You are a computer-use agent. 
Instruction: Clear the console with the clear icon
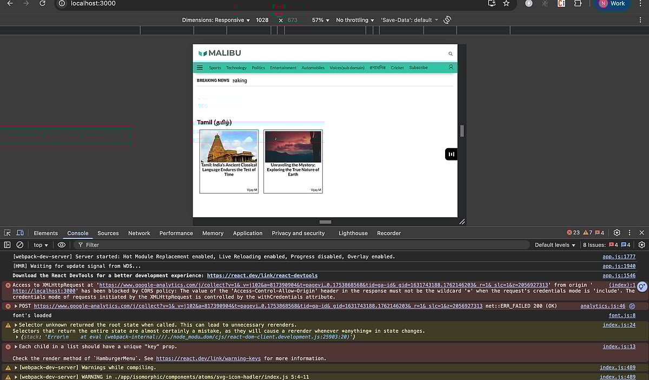click(x=20, y=245)
